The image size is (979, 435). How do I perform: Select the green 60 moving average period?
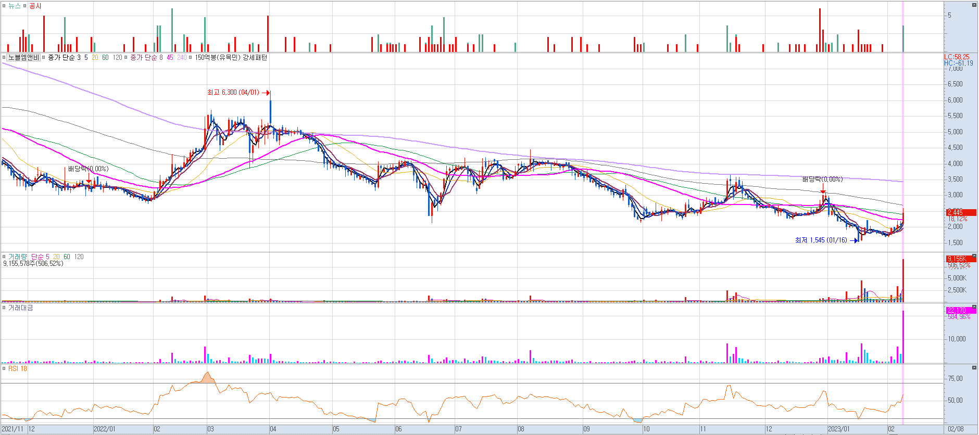click(105, 58)
